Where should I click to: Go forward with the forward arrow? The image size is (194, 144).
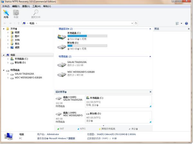[x=10, y=23]
